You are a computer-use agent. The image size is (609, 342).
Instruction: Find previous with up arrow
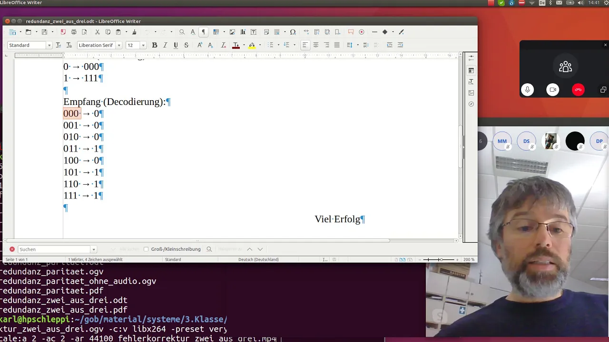click(249, 249)
